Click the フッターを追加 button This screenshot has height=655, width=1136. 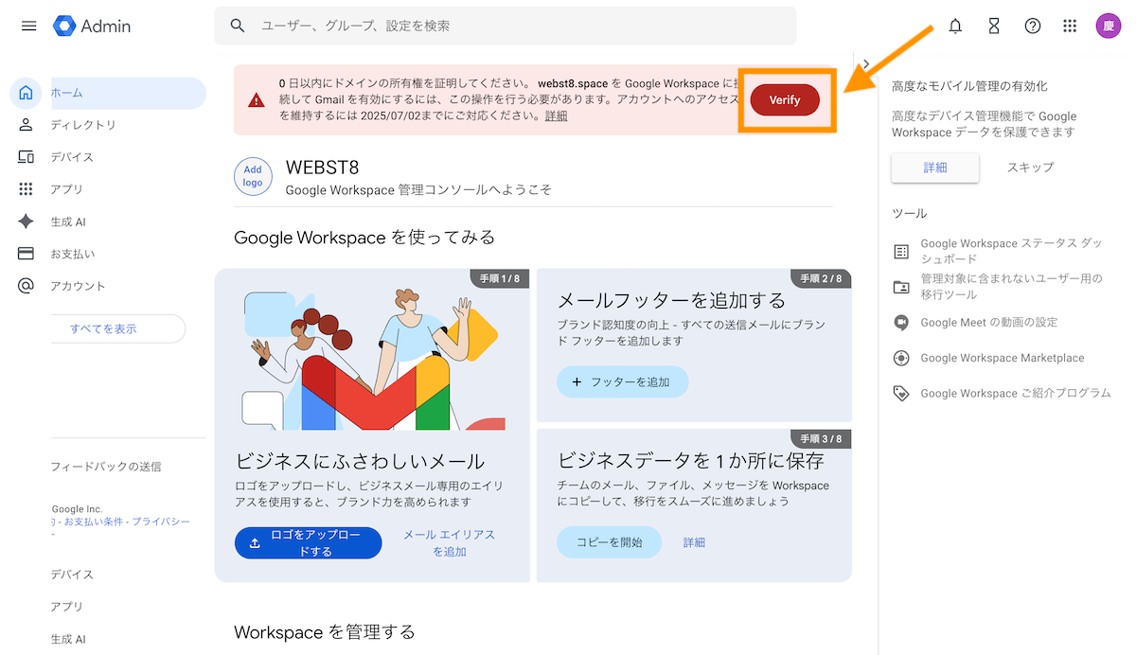(x=623, y=382)
